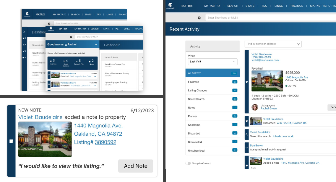
Task: Click the magnifier icon beside the saved search entry
Action: click(247, 134)
